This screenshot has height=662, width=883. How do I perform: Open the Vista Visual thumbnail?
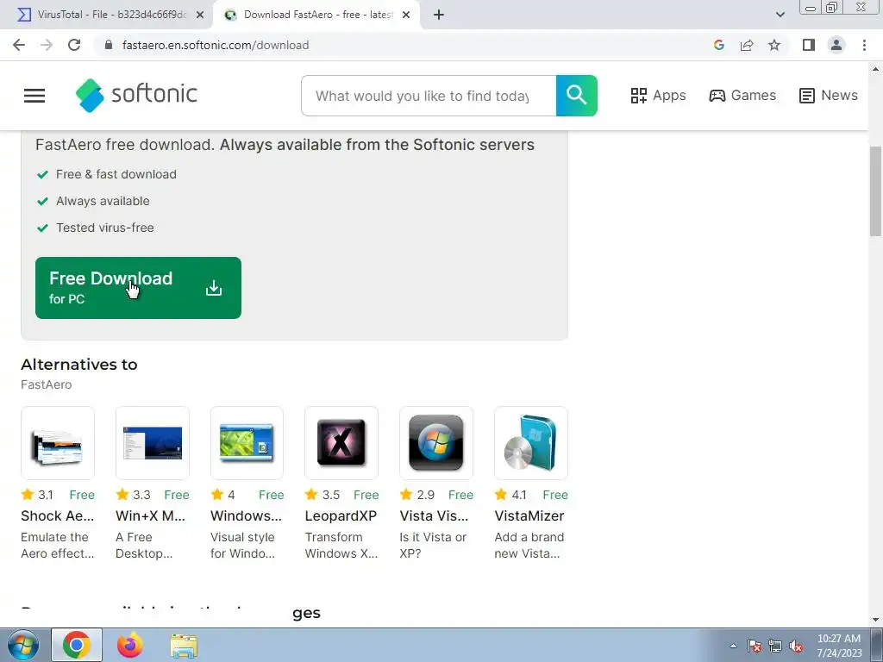pyautogui.click(x=435, y=443)
